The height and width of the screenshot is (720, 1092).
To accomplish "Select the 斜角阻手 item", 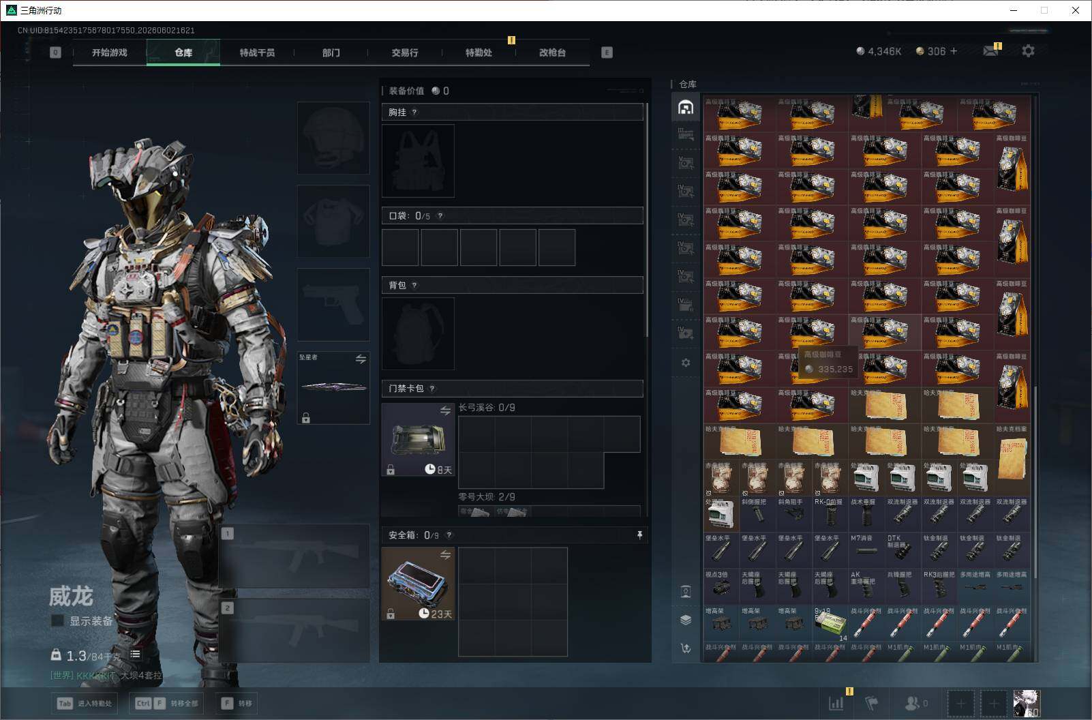I will pos(793,515).
